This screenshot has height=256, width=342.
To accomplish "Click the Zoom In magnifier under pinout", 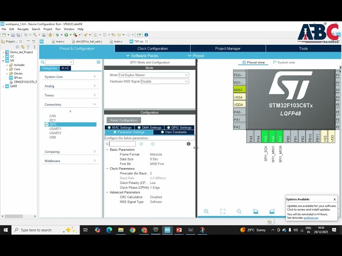I will coord(206,211).
